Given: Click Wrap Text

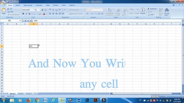Looking at the screenshot, I should pyautogui.click(x=74, y=10).
